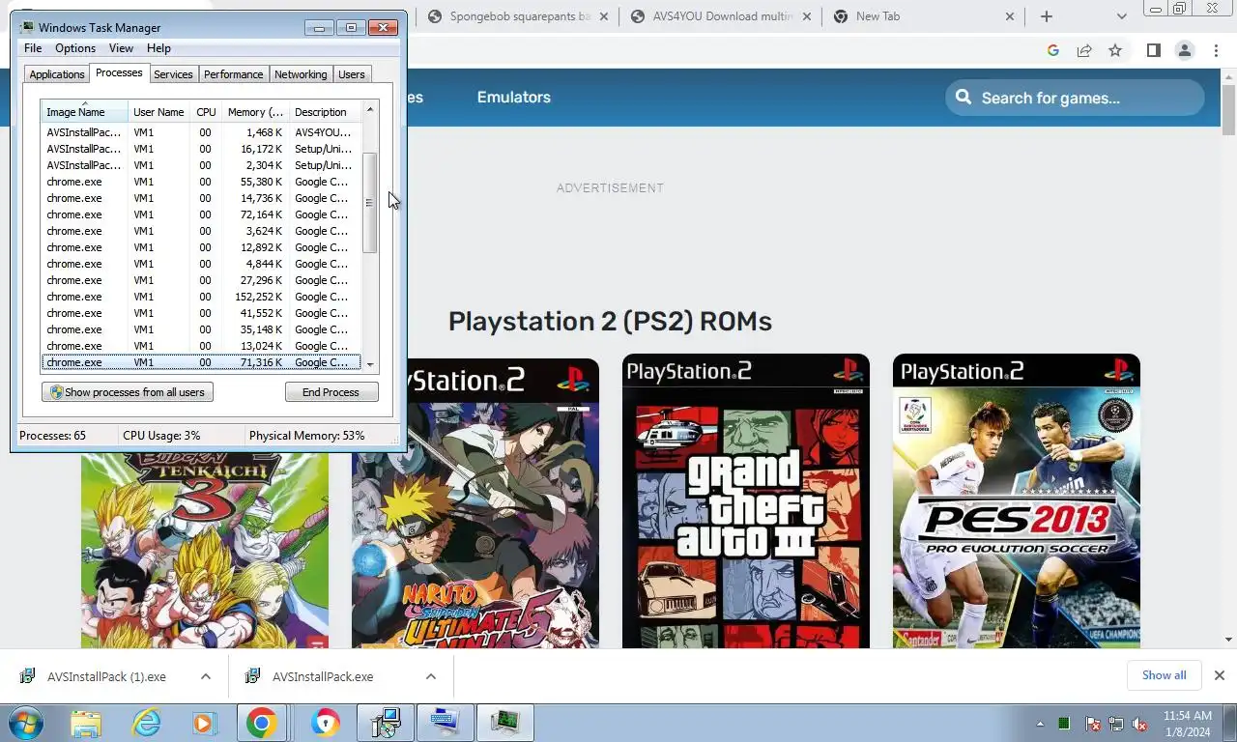This screenshot has height=742, width=1237.
Task: Select the AVSInstallPac row using 1,468 K
Action: click(x=201, y=132)
